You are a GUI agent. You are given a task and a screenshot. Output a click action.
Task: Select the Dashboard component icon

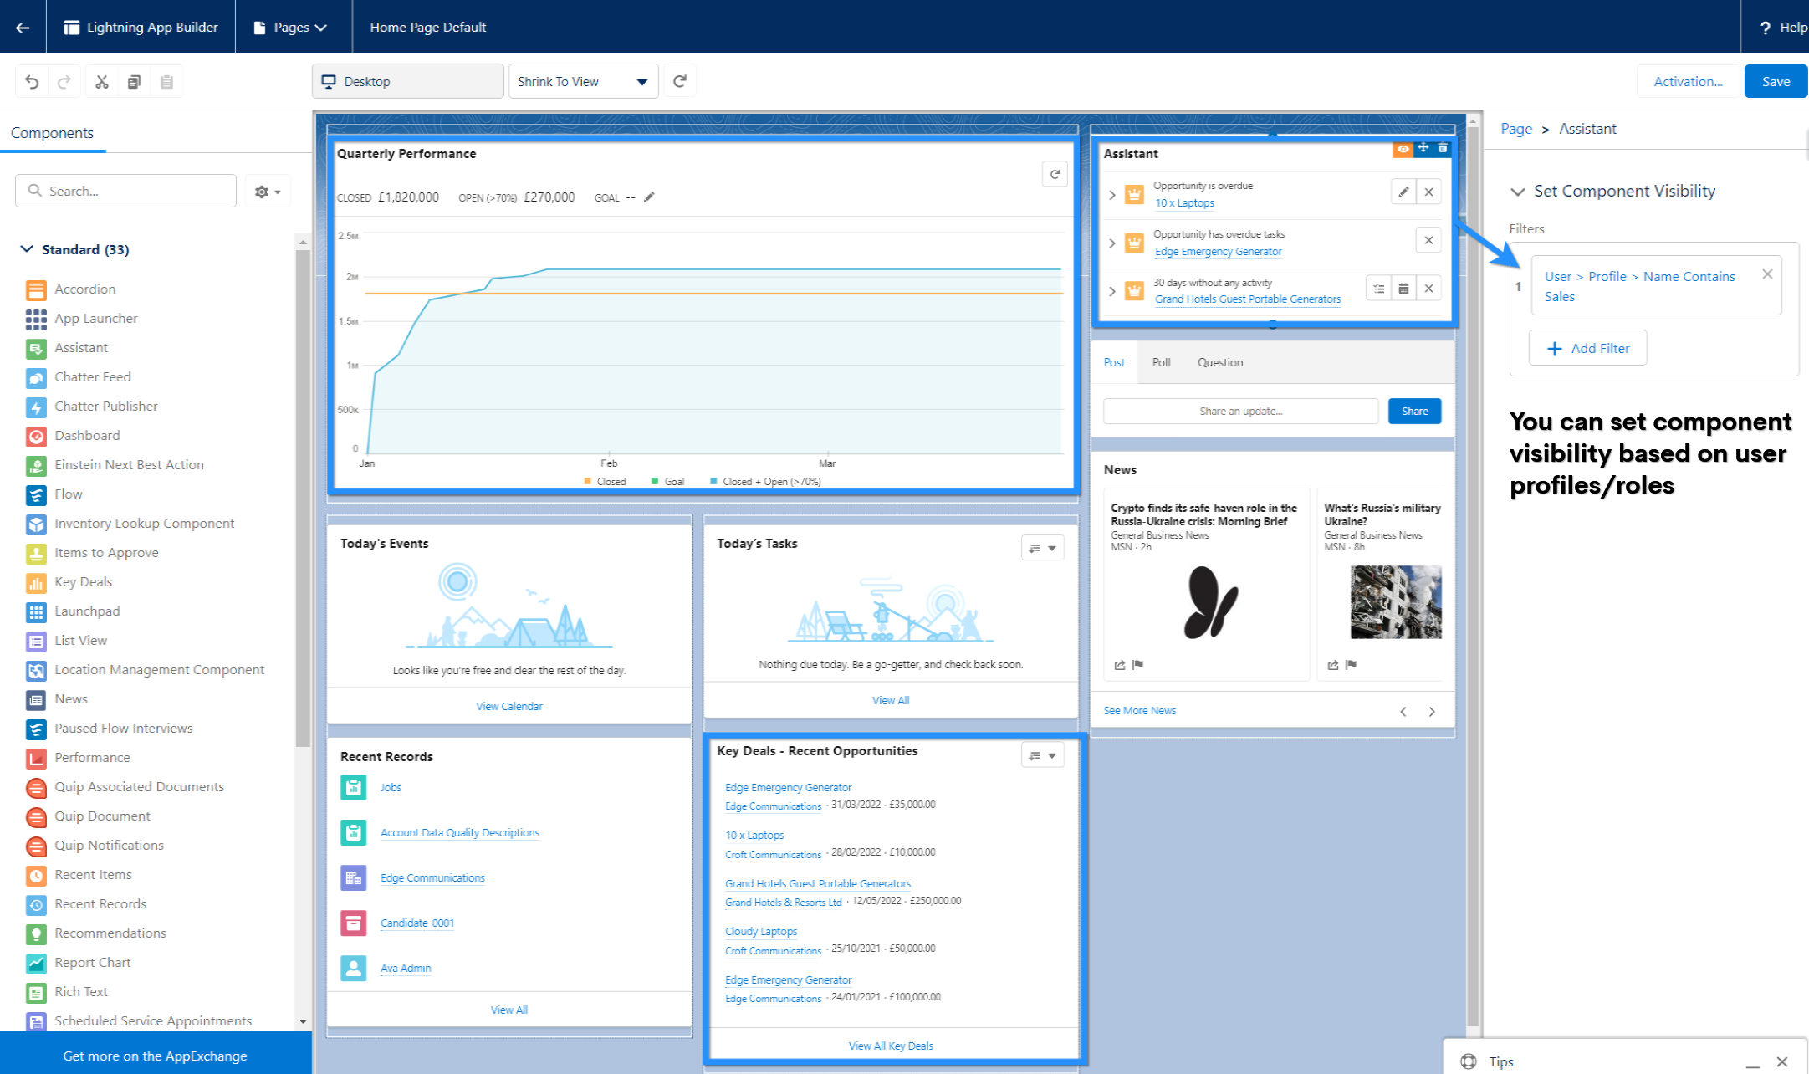36,436
